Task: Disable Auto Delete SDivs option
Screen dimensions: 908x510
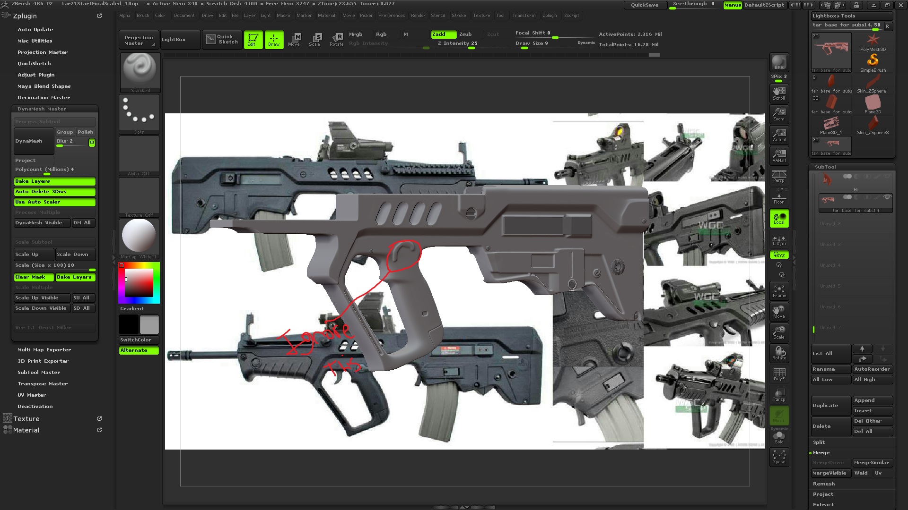Action: click(x=54, y=192)
